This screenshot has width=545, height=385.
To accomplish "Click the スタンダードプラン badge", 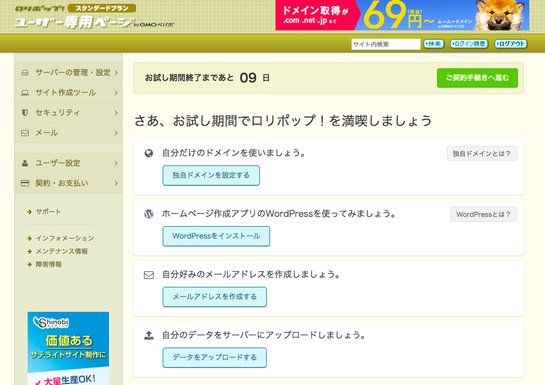I will pos(102,8).
